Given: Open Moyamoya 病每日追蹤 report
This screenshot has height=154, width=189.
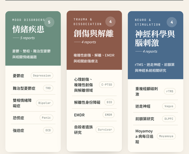Looking at the screenshot, I should [156, 136].
